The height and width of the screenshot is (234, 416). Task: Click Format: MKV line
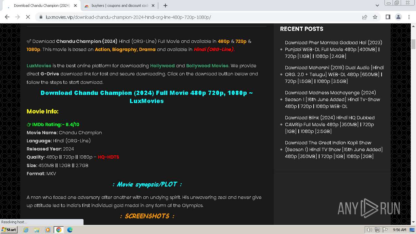41,174
